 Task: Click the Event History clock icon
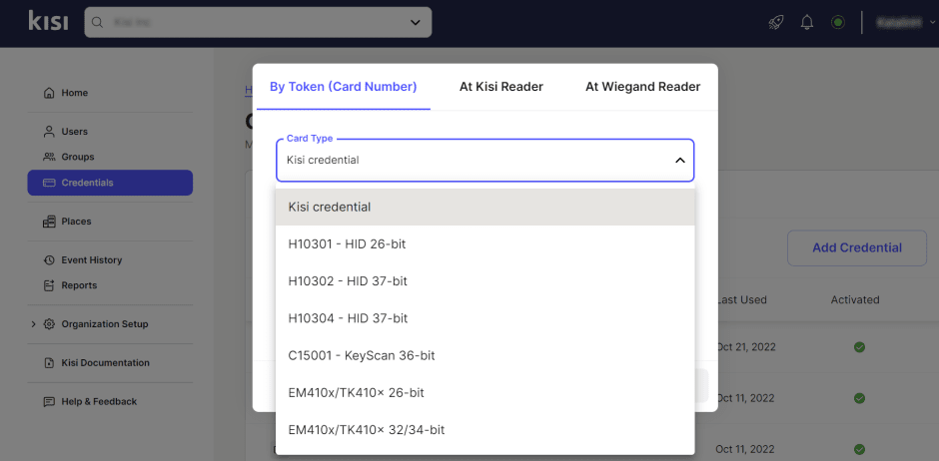[49, 260]
